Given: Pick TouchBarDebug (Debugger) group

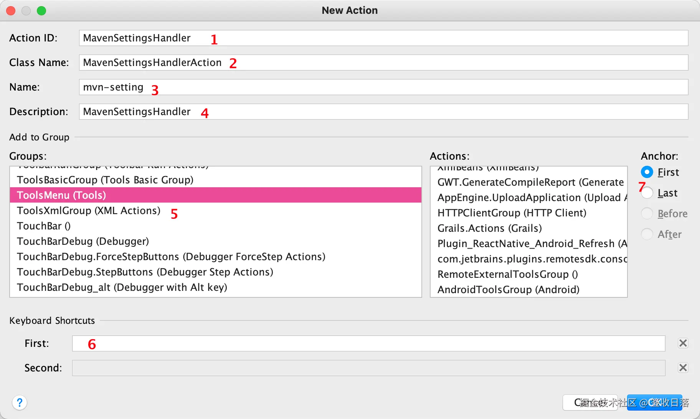Looking at the screenshot, I should pyautogui.click(x=83, y=241).
